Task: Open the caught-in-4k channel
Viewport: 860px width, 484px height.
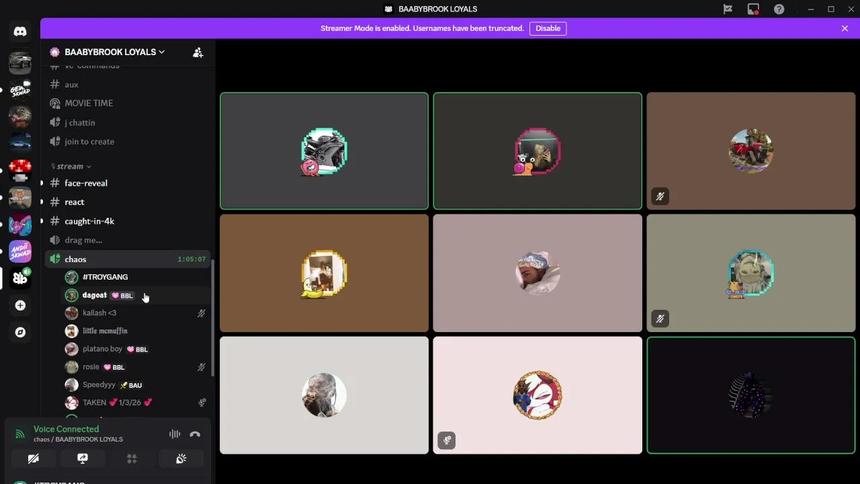Action: point(128,221)
